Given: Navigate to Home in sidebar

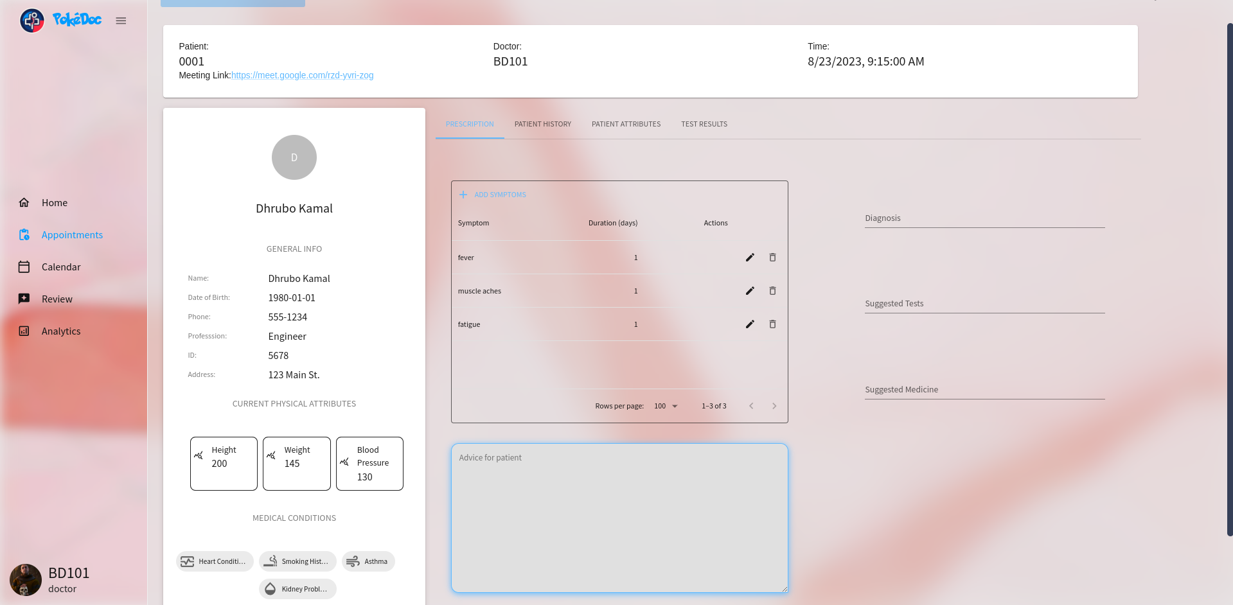Looking at the screenshot, I should point(55,202).
